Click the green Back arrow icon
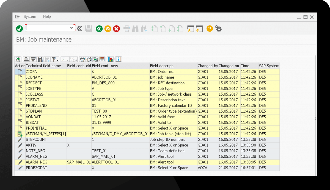The width and height of the screenshot is (330, 190). tap(99, 29)
